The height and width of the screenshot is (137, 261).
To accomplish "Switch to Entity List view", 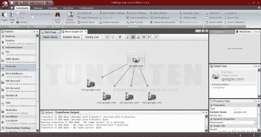I will click(x=92, y=37).
